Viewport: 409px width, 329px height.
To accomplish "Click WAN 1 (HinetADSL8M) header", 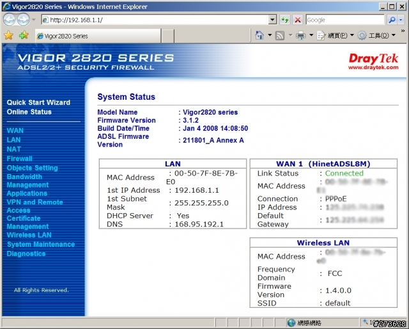I will (323, 164).
